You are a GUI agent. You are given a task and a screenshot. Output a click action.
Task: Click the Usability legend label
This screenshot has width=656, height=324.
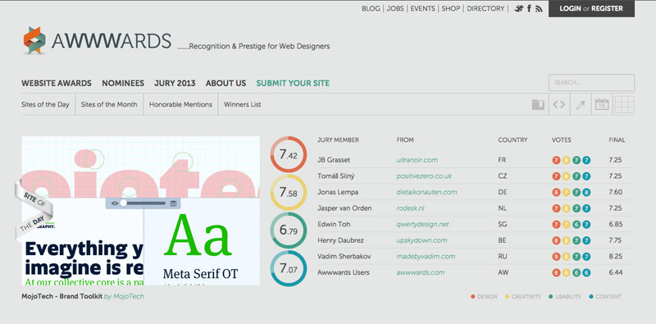[x=568, y=297]
